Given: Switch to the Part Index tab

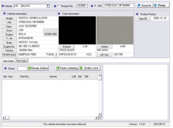Looking at the screenshot, I should point(21,61).
